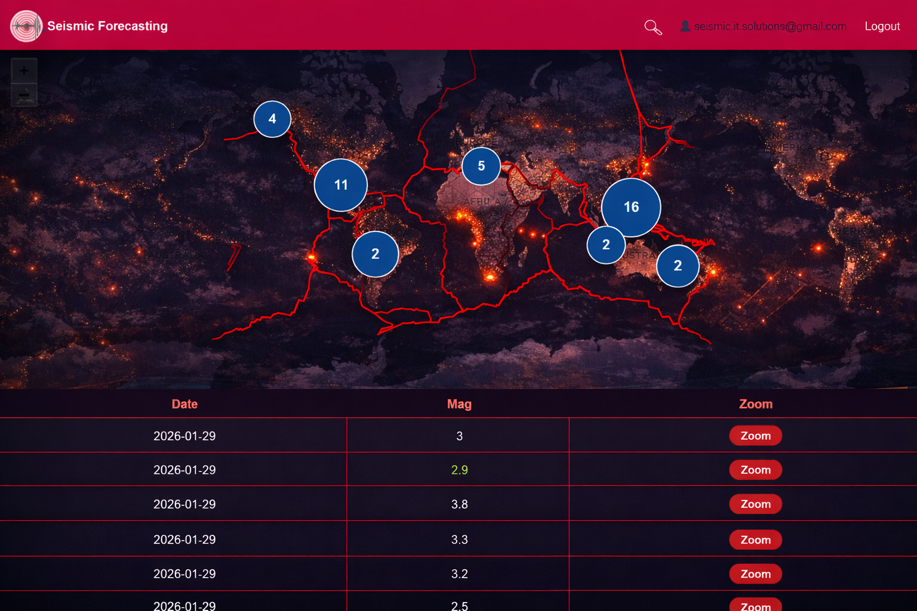Select the cluster marker showing 16 earthquakes

631,207
